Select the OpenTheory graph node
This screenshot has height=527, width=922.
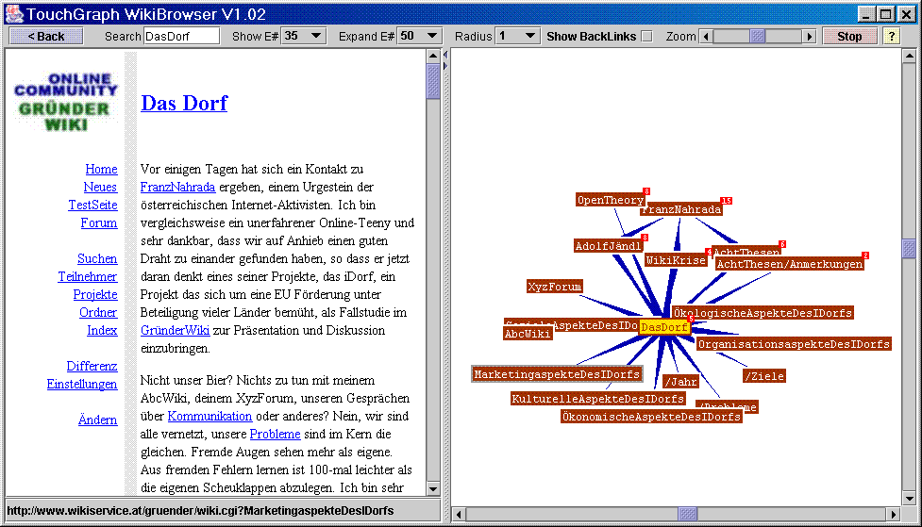point(610,200)
